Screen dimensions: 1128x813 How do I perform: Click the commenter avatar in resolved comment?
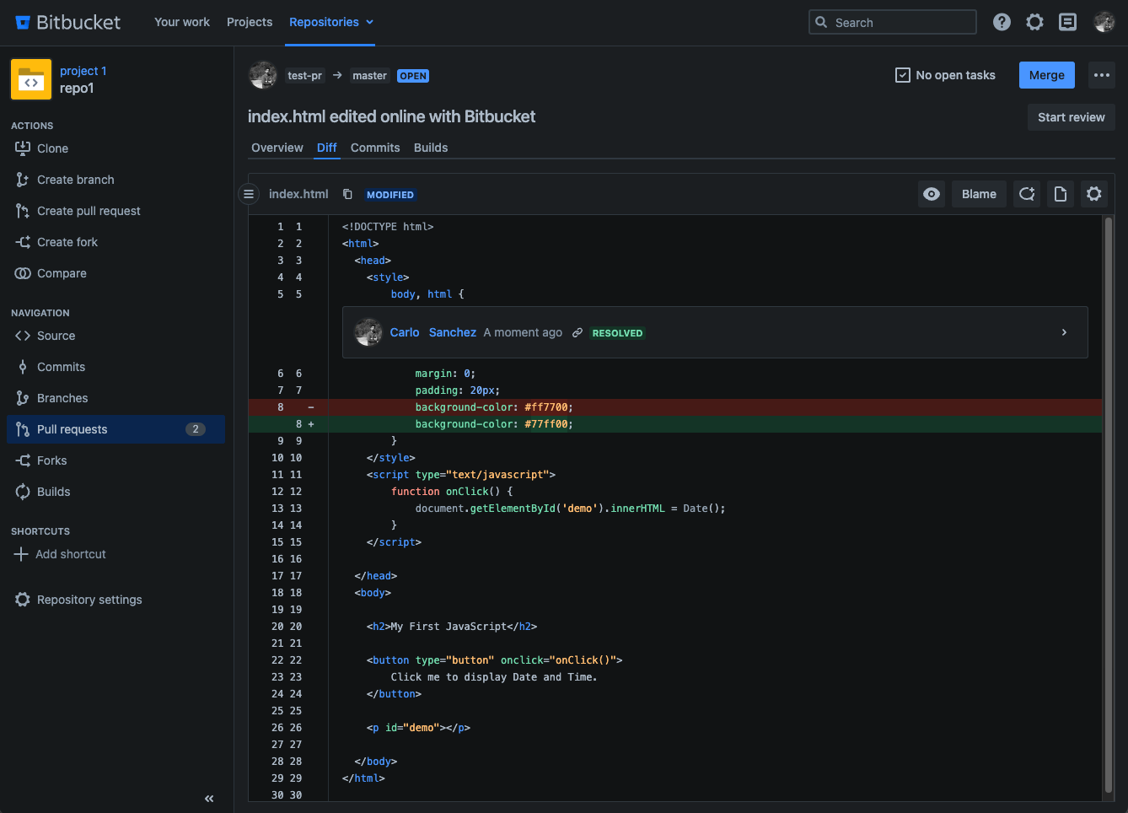coord(368,332)
